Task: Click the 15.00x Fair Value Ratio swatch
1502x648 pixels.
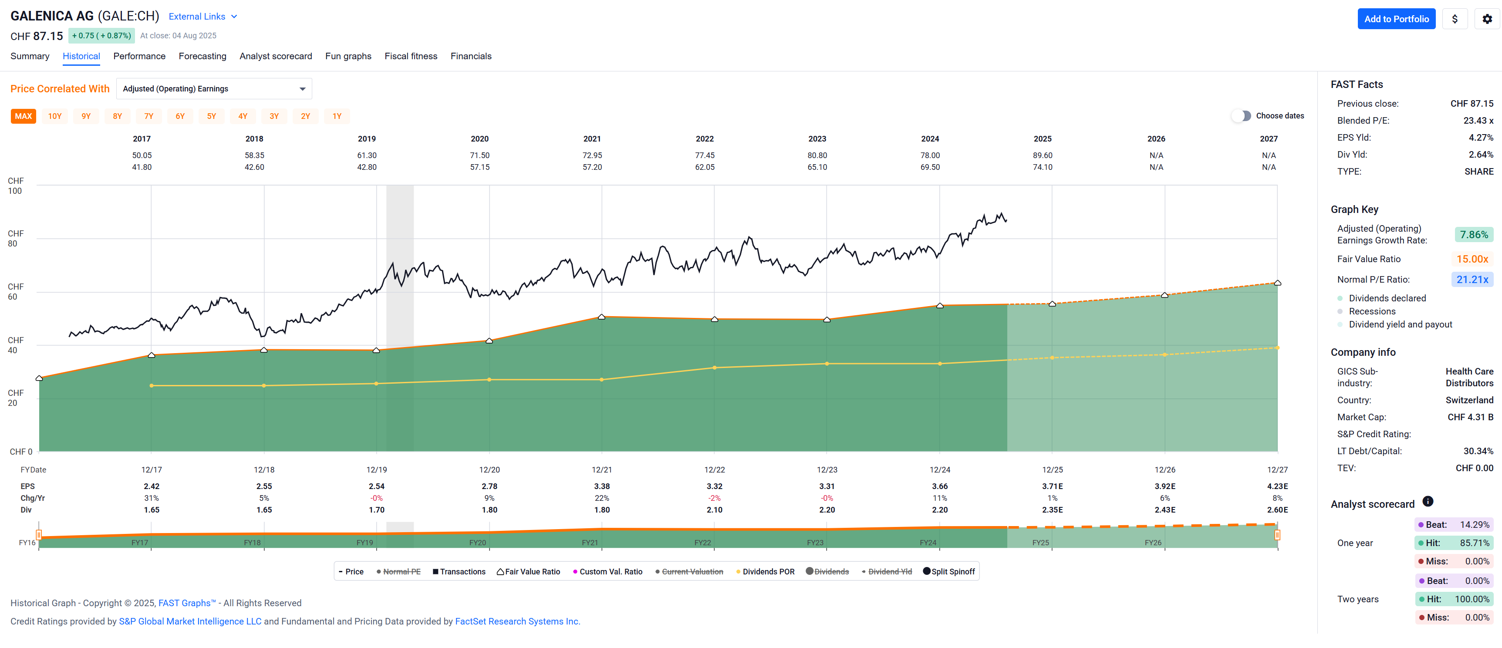Action: tap(1472, 259)
